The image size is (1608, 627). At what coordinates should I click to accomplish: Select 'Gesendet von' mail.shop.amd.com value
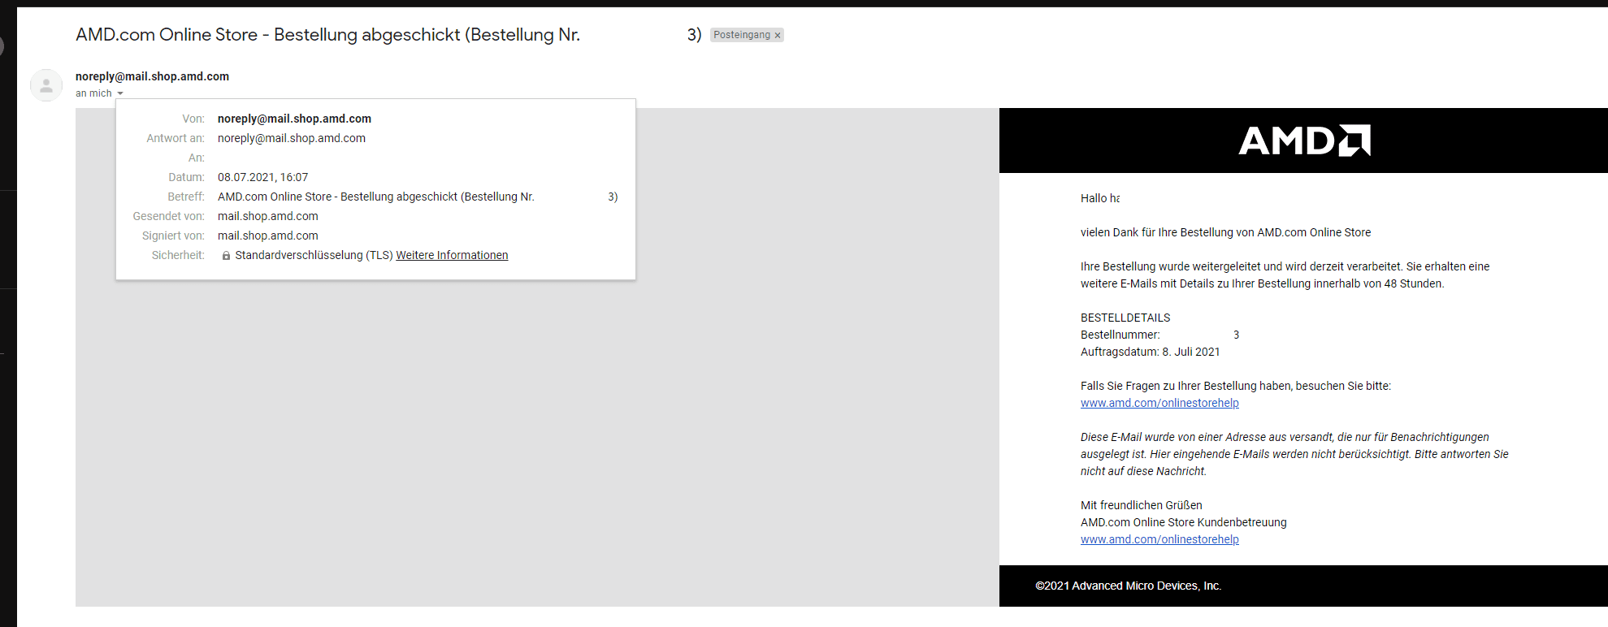tap(268, 216)
